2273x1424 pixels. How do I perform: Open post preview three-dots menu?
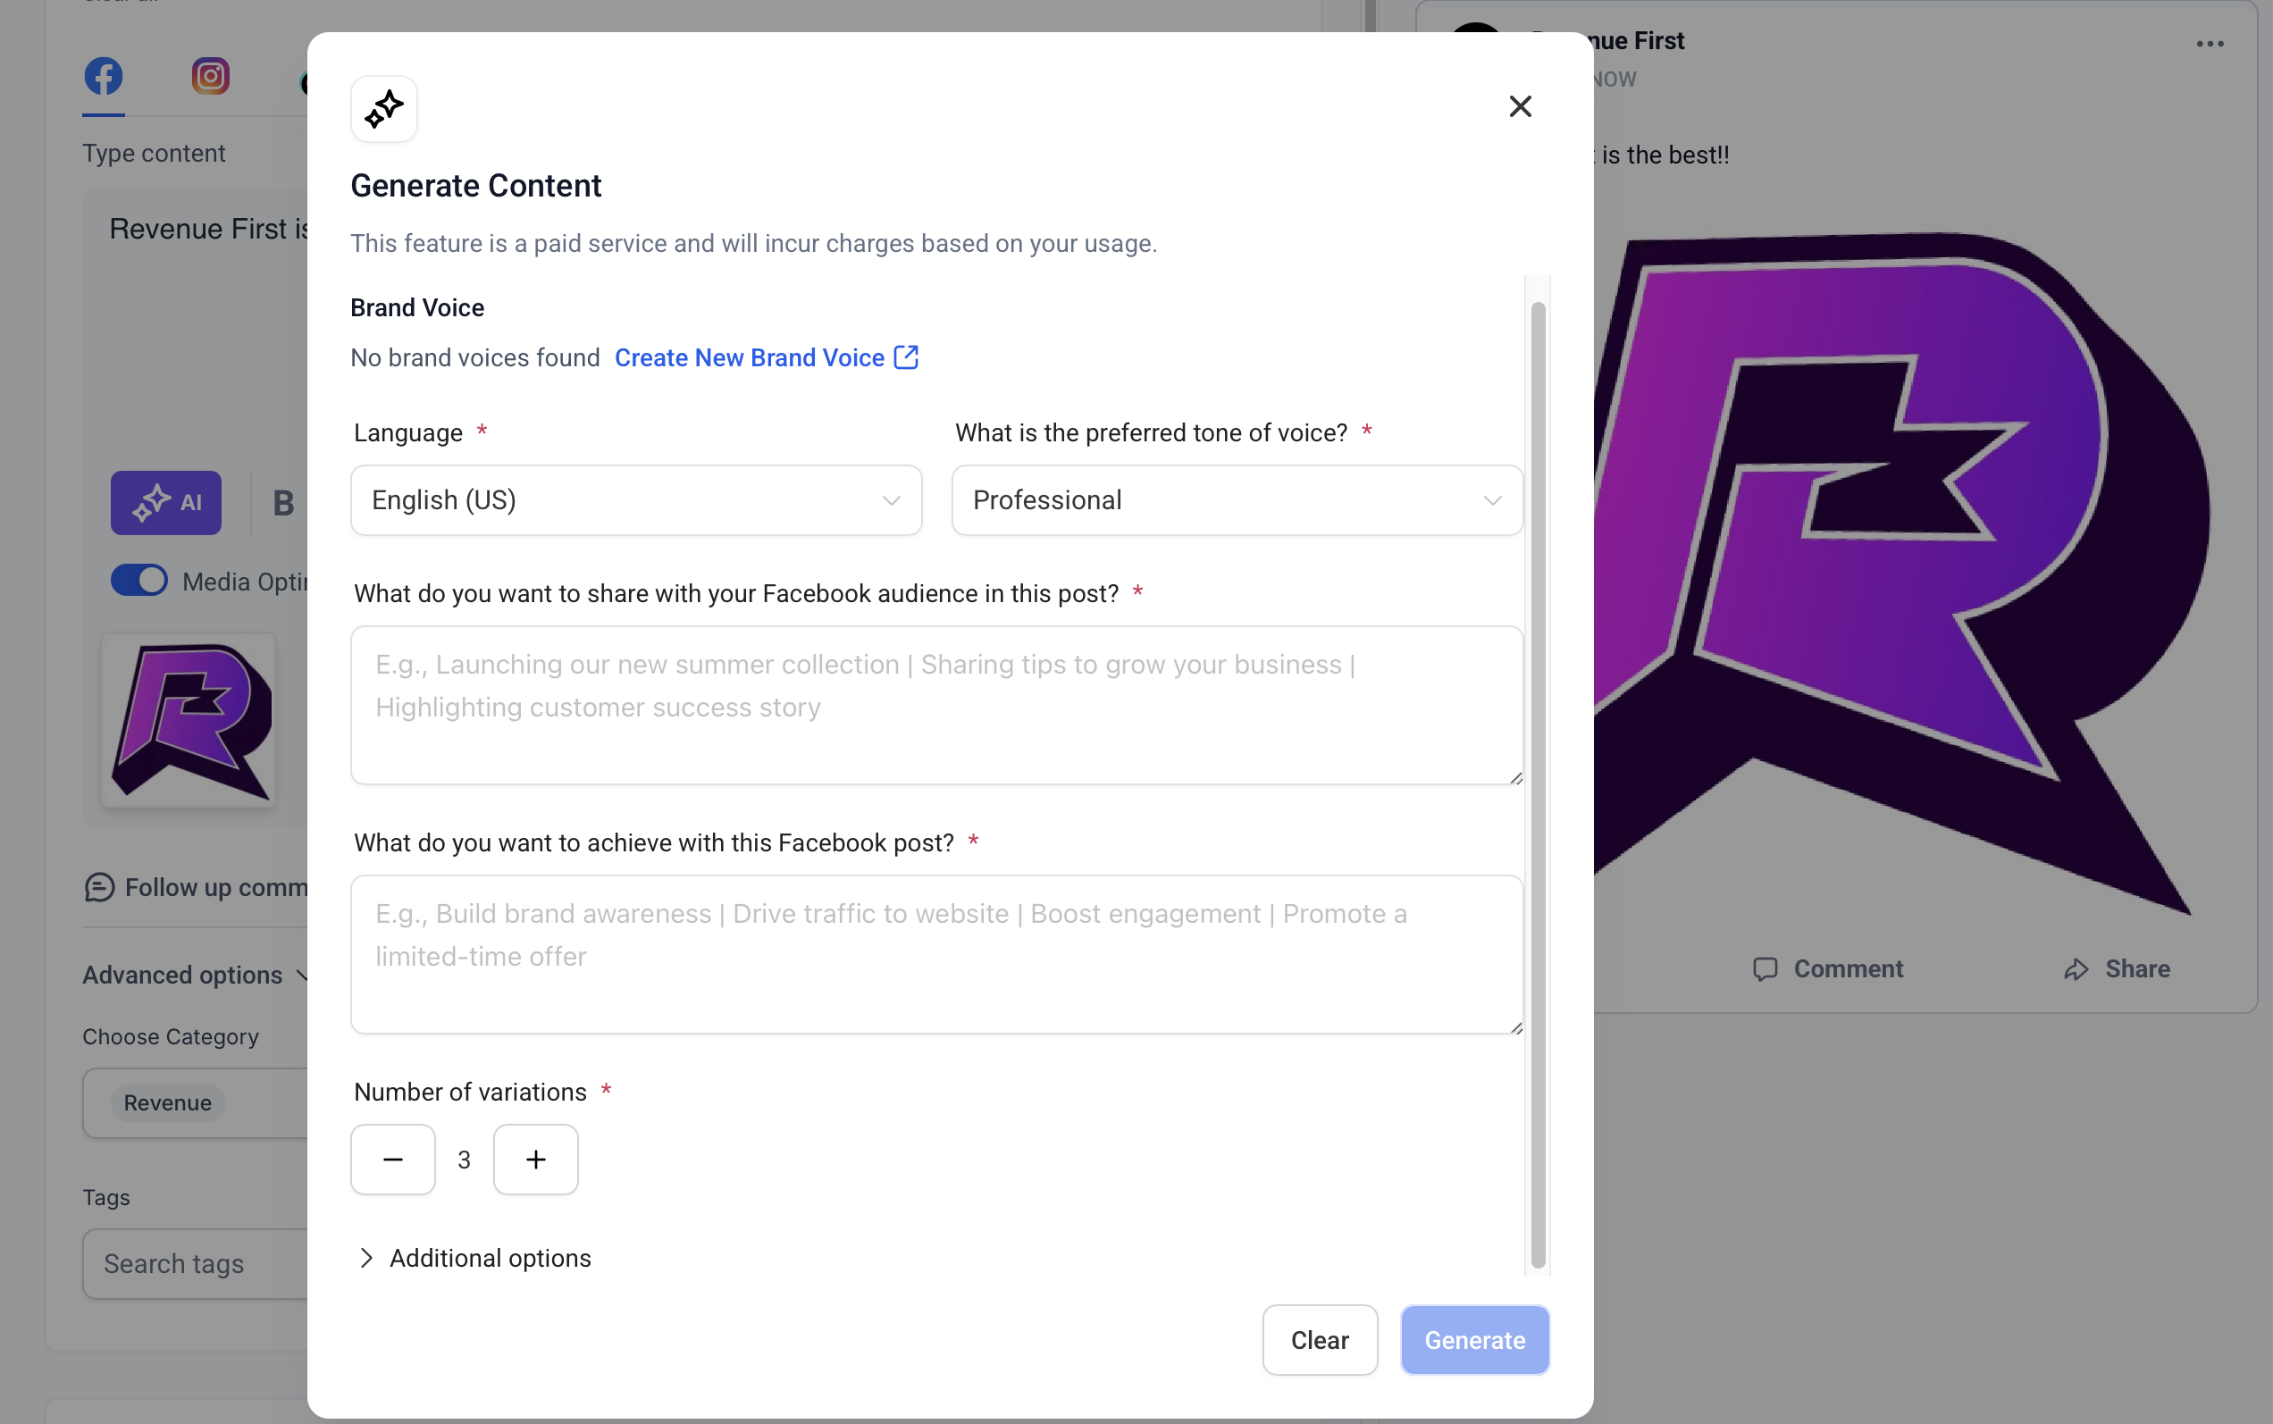click(x=2210, y=45)
